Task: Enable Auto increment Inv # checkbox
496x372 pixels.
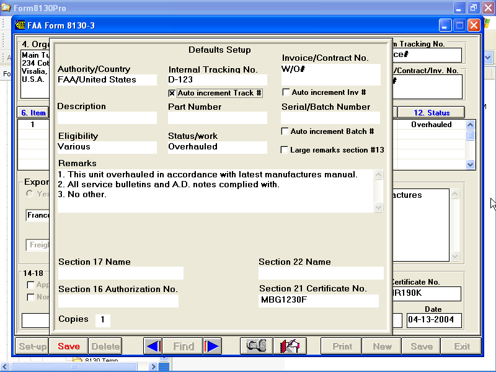Action: pos(286,92)
